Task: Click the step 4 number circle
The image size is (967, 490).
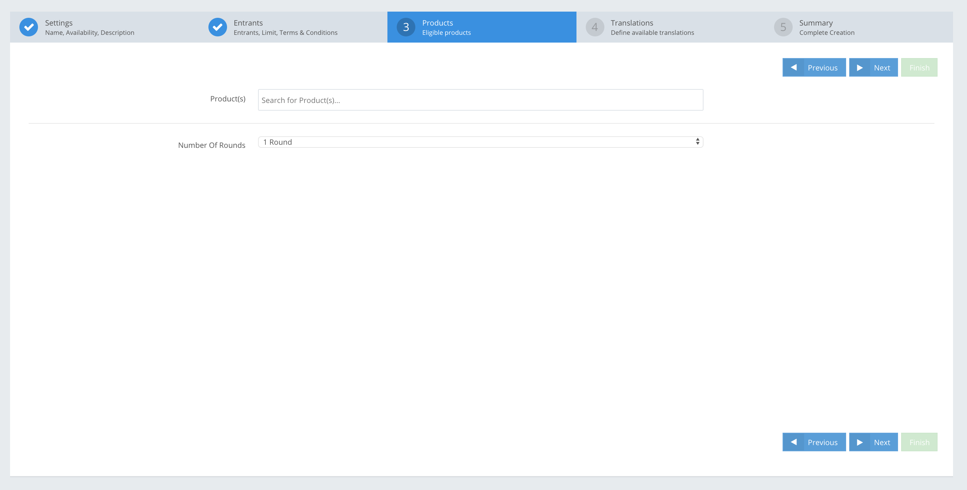Action: (595, 27)
